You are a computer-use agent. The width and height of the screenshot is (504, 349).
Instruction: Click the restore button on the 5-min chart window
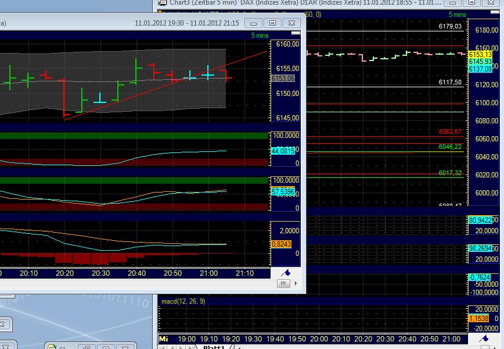pyautogui.click(x=272, y=23)
